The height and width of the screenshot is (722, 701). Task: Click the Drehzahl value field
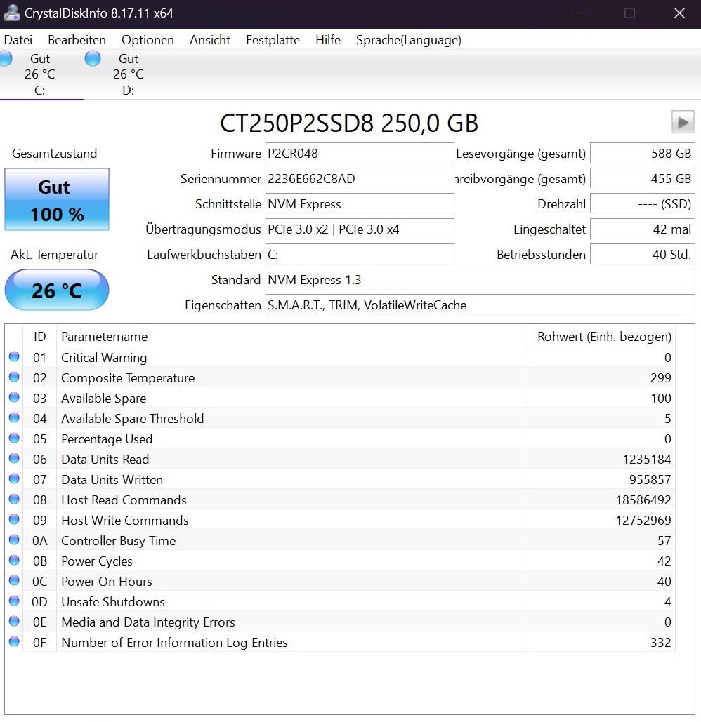(x=642, y=204)
